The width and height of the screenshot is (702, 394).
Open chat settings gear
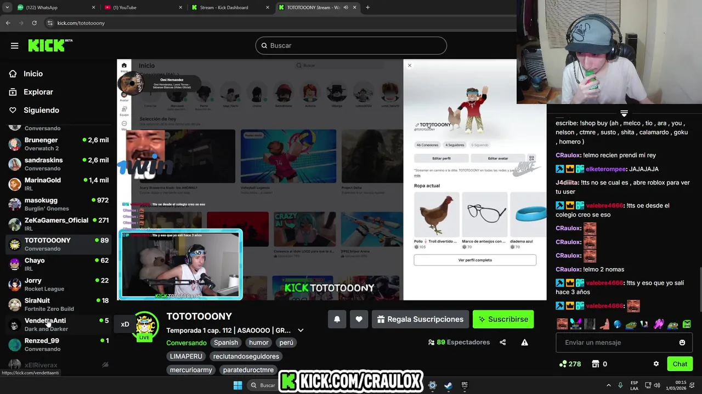pyautogui.click(x=656, y=364)
